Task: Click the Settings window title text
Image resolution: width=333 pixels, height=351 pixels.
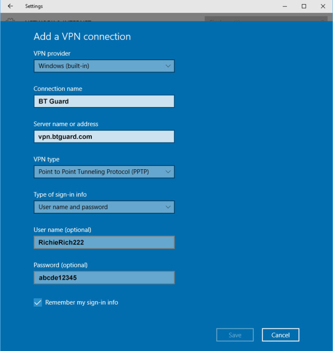Action: (x=34, y=6)
